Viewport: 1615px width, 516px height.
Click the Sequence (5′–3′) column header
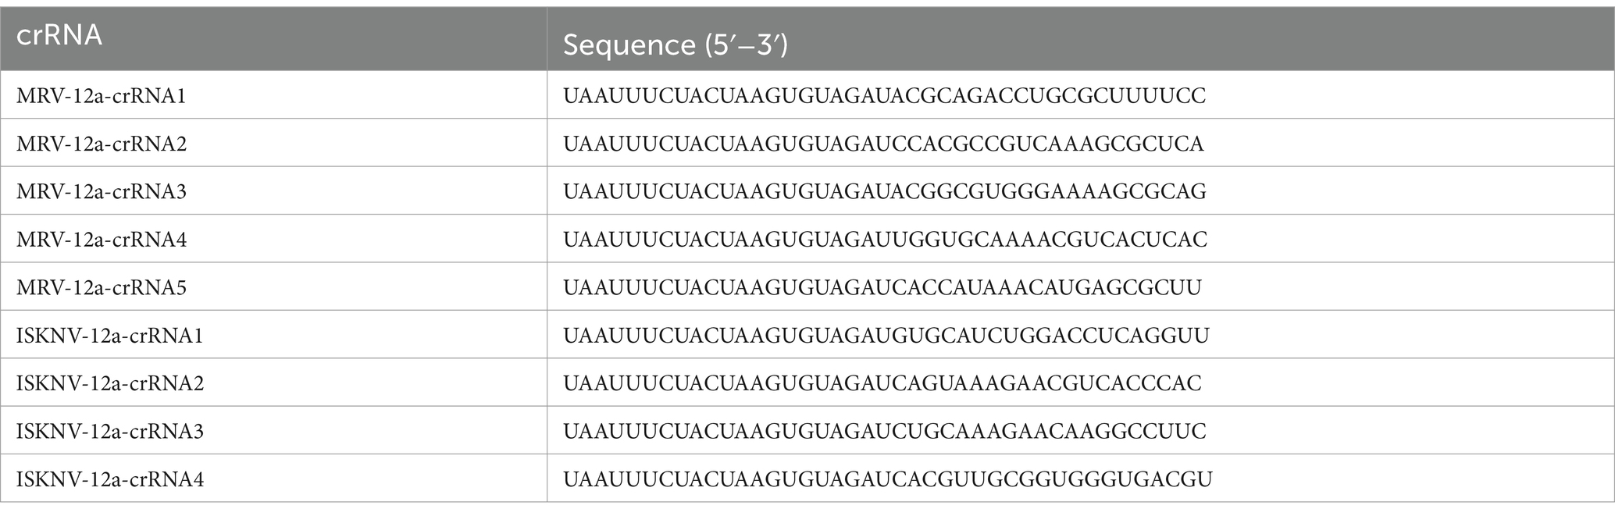[x=1081, y=38]
